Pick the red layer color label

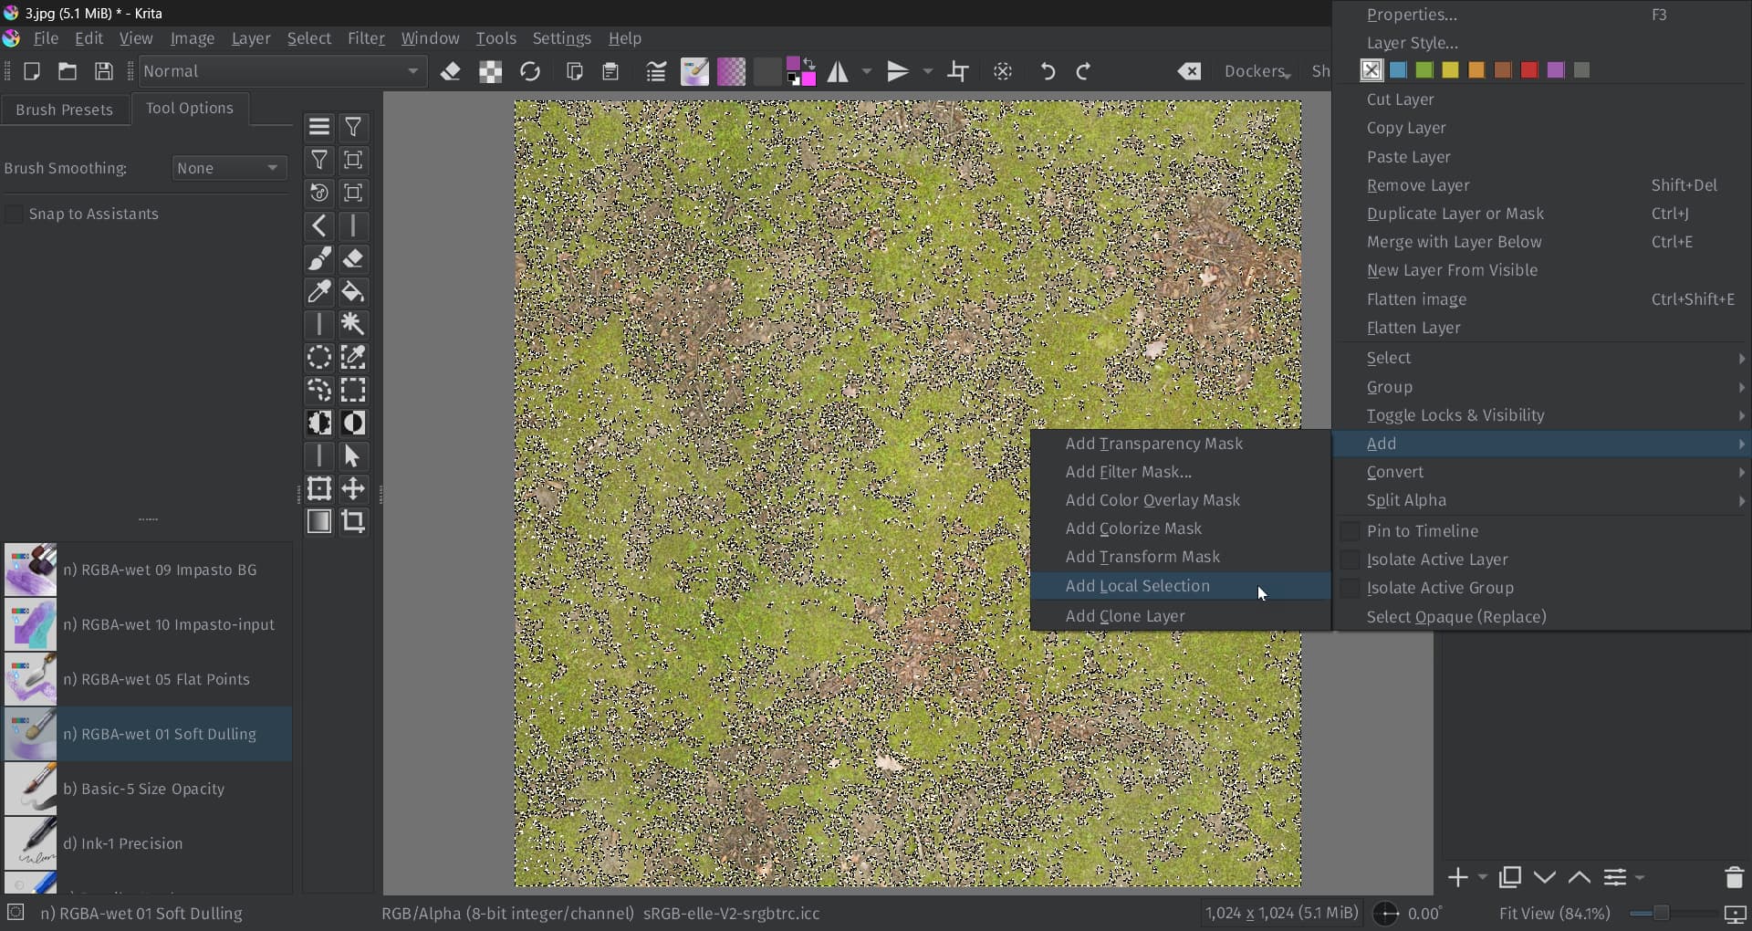coord(1529,70)
